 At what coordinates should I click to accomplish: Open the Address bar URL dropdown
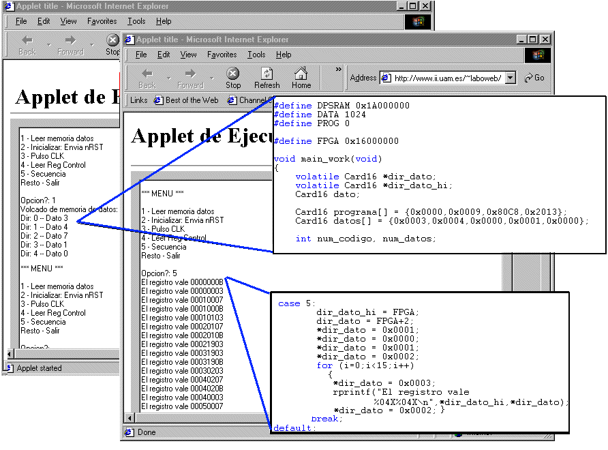click(510, 78)
